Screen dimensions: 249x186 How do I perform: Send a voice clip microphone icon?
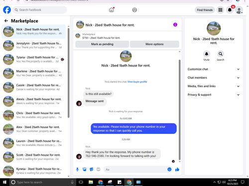(x=77, y=169)
